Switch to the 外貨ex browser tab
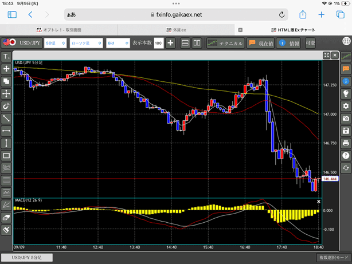This screenshot has height=264, width=352. (x=175, y=29)
